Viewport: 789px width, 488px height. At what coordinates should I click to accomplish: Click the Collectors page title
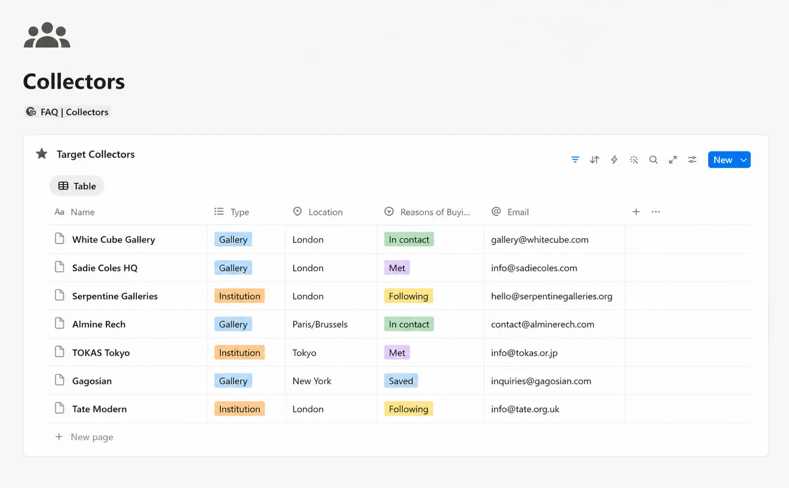74,81
